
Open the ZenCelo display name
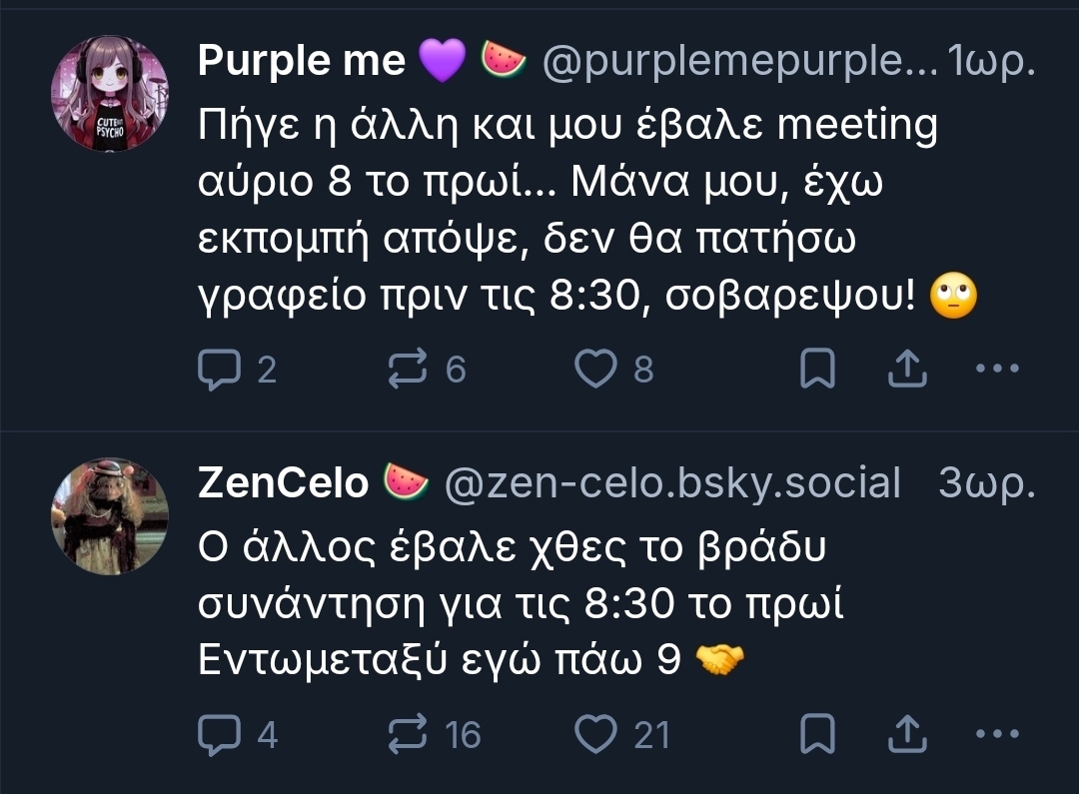283,482
